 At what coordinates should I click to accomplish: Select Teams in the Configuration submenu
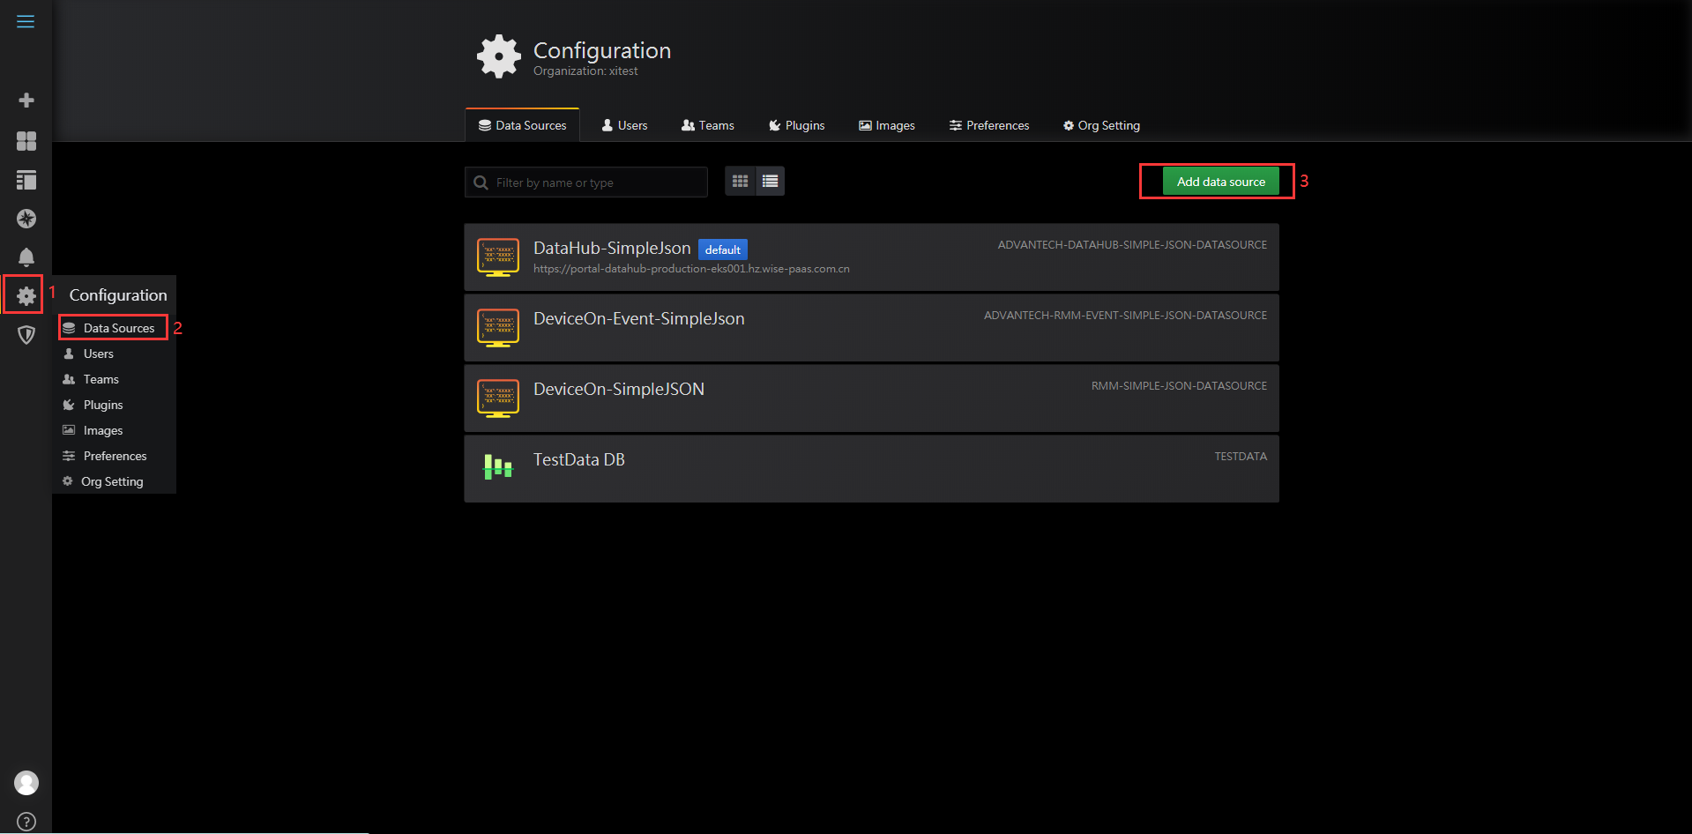pos(100,379)
